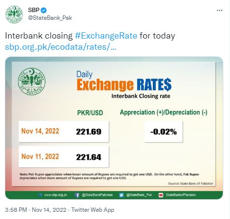The height and width of the screenshot is (219, 230).
Task: Click the blue verified badge
Action: click(x=44, y=10)
